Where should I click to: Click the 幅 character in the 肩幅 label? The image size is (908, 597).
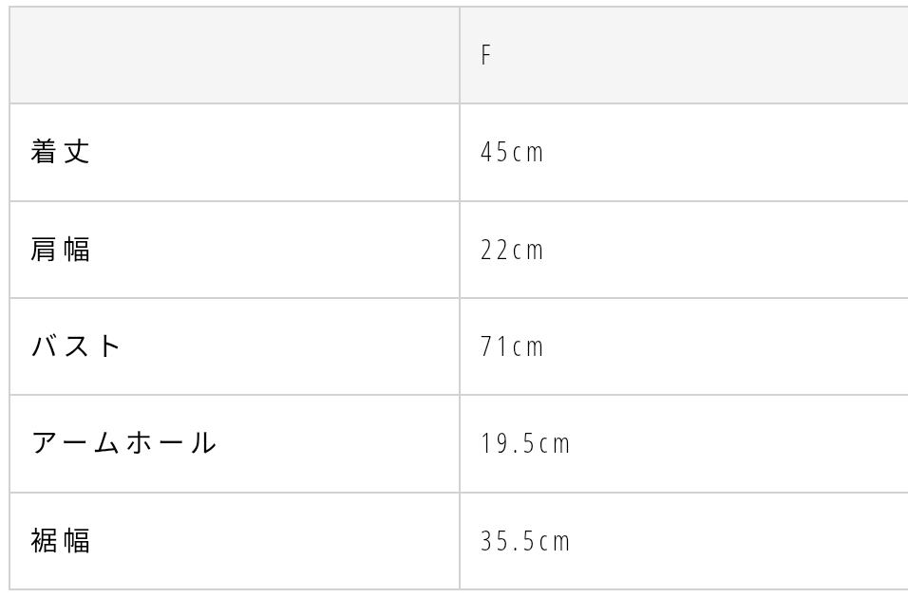[x=77, y=250]
